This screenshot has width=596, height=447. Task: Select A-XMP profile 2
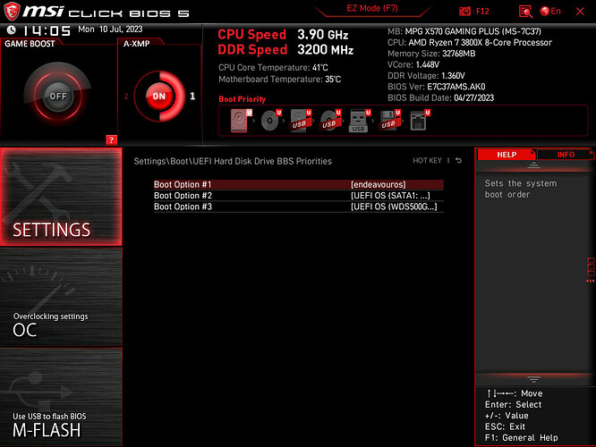click(126, 97)
